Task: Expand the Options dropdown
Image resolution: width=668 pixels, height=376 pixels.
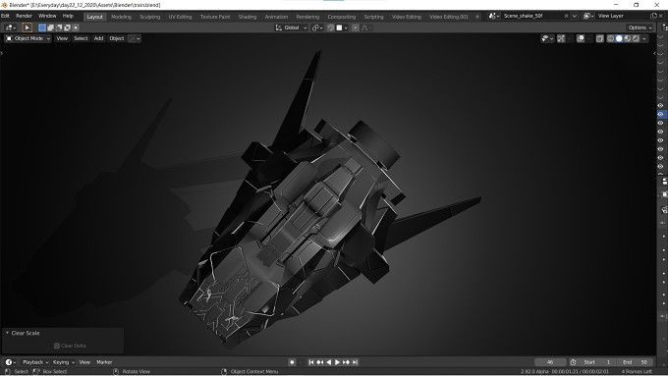Action: pos(640,27)
